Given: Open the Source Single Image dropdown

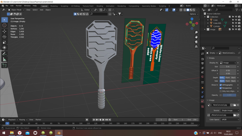Looking at the screenshot, I should click(x=230, y=110).
